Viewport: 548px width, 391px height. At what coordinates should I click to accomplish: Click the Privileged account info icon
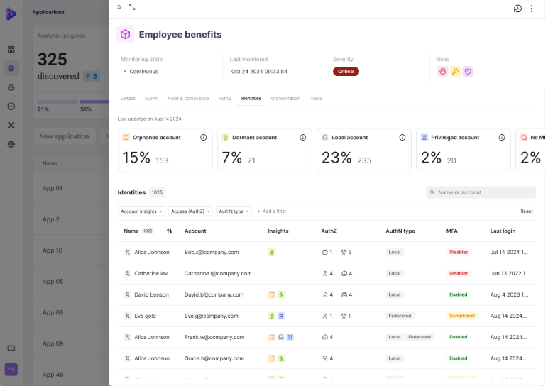[x=502, y=138]
